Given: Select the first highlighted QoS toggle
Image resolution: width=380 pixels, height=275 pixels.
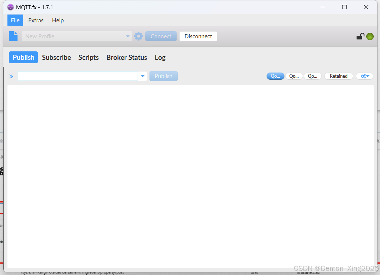Looking at the screenshot, I should (275, 76).
